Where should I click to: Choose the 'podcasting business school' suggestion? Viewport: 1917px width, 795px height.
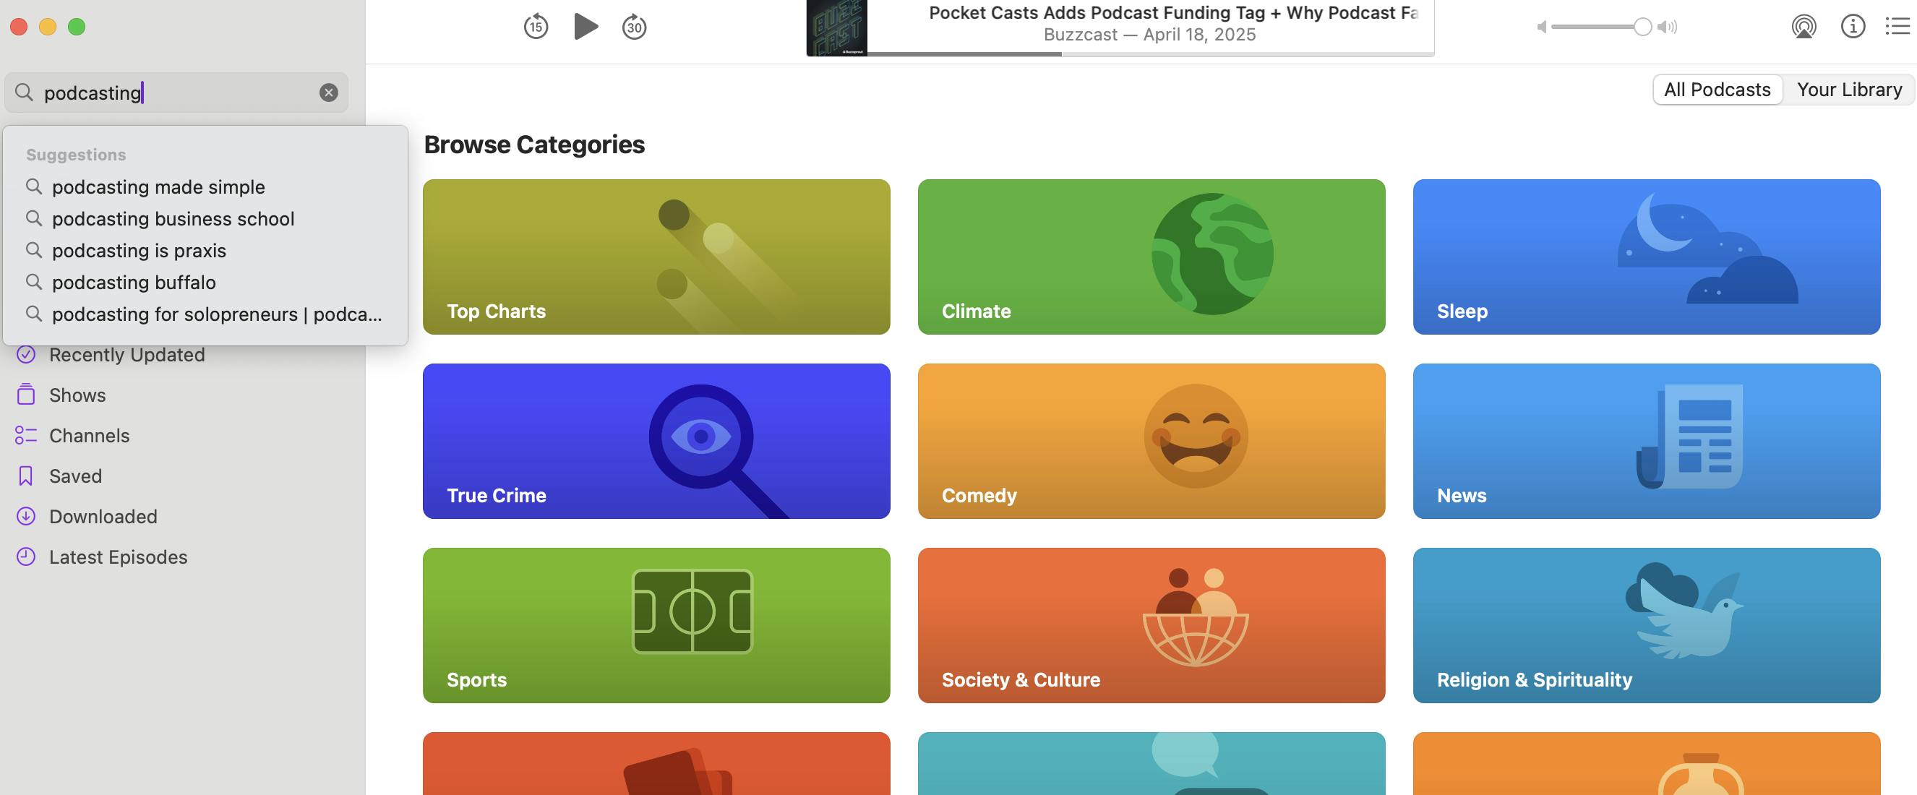coord(173,219)
